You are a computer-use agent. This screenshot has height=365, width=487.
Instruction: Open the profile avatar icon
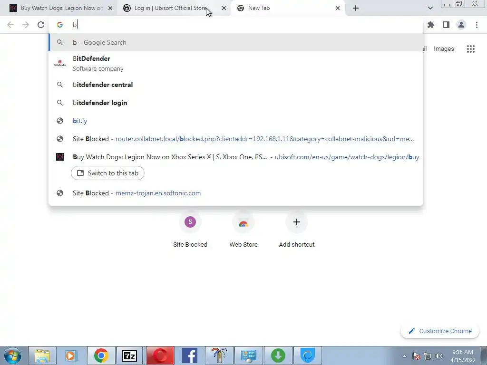(x=461, y=25)
